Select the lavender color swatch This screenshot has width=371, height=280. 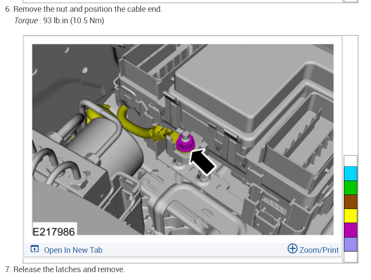[350, 244]
